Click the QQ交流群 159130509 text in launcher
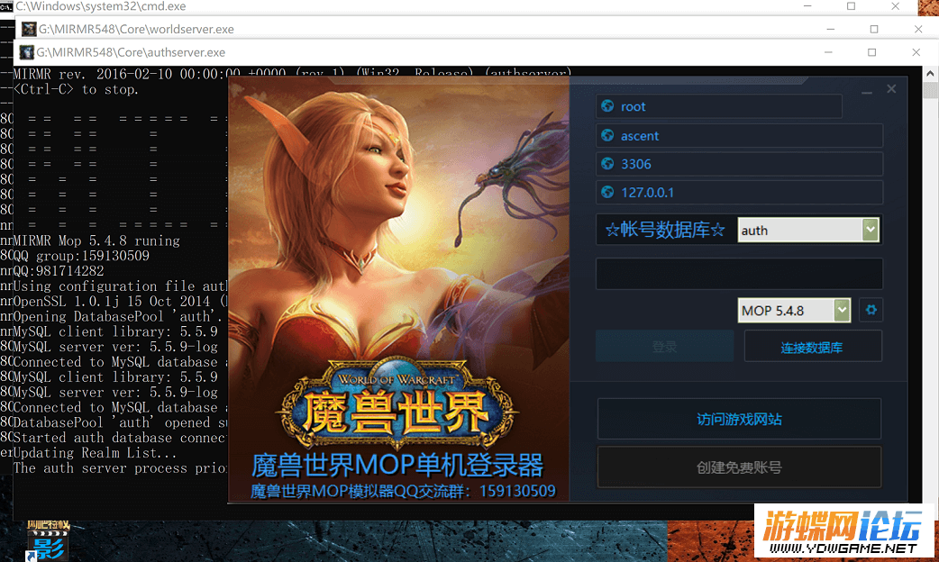 404,491
